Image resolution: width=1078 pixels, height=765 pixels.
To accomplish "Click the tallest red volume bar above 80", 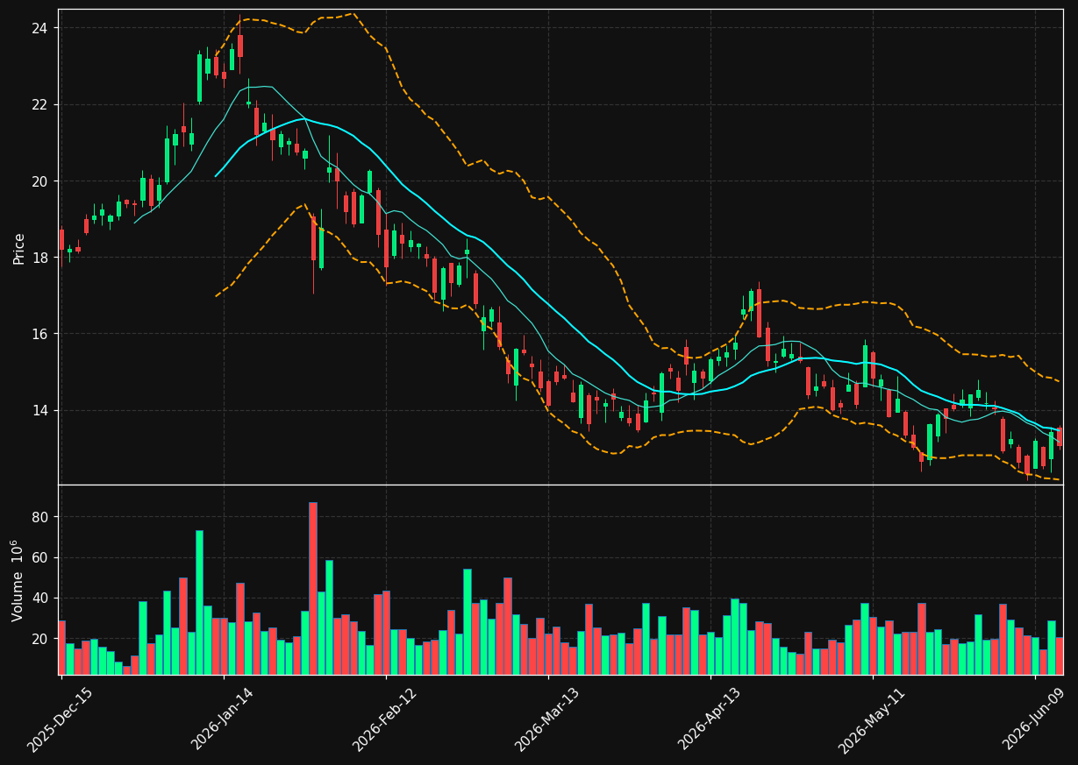I will [312, 588].
